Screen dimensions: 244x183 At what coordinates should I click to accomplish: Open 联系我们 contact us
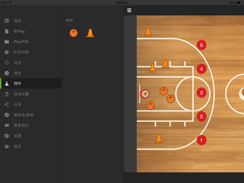pos(31,126)
